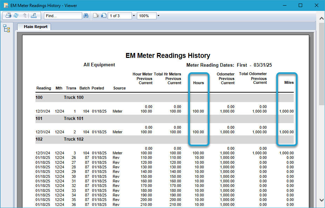Click the 'Posted' column header

(x=98, y=88)
